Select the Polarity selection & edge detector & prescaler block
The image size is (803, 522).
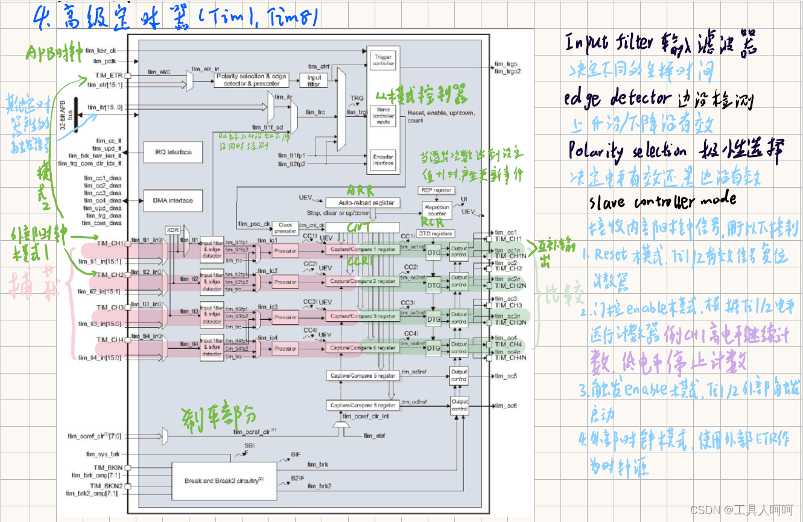click(250, 80)
